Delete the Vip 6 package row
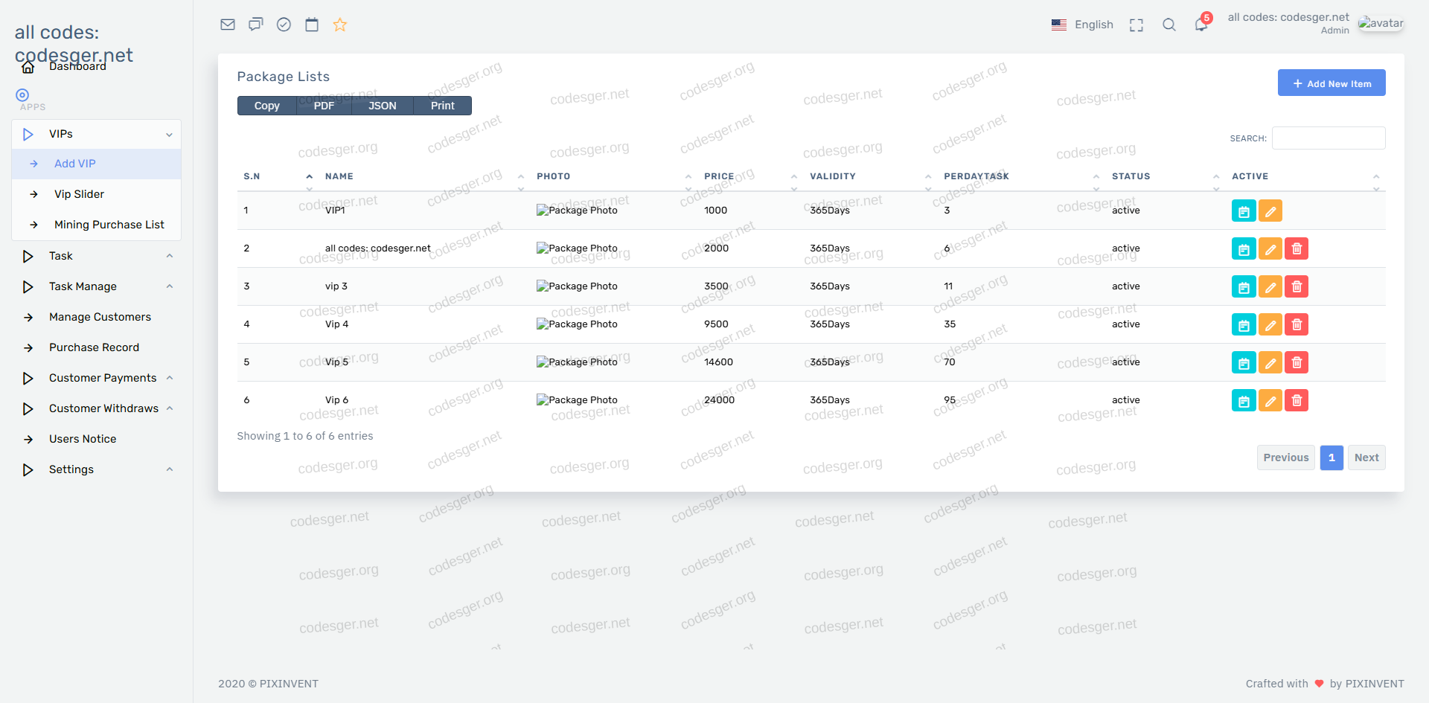The image size is (1429, 703). coord(1297,401)
